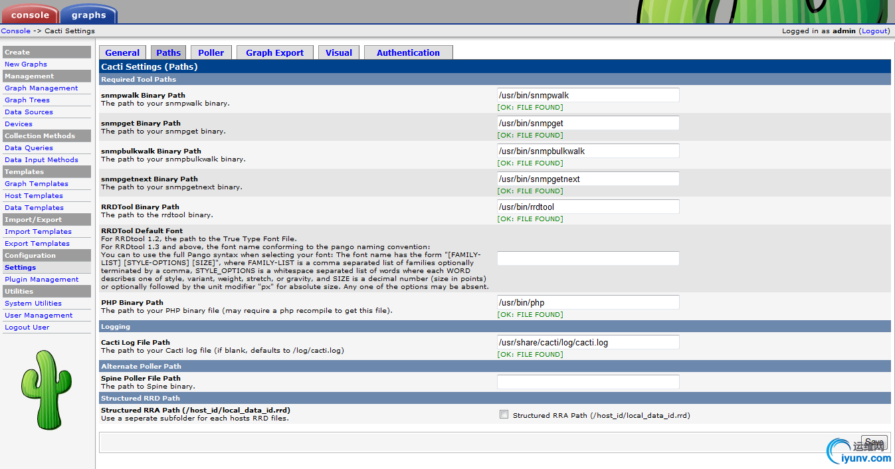This screenshot has height=469, width=895.
Task: Focus the snmpgetnext Binary Path field
Action: point(588,179)
